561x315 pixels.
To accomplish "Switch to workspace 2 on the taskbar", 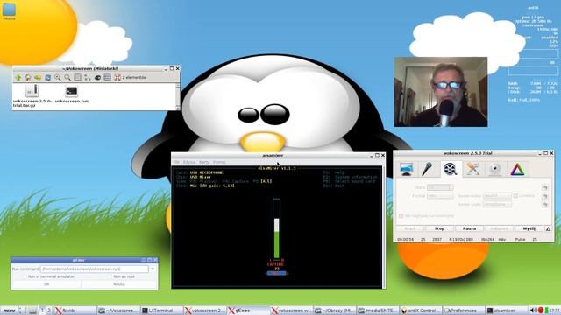I will click(x=49, y=311).
